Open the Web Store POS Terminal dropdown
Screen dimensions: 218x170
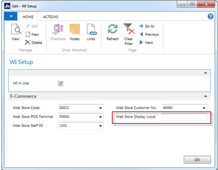point(101,117)
